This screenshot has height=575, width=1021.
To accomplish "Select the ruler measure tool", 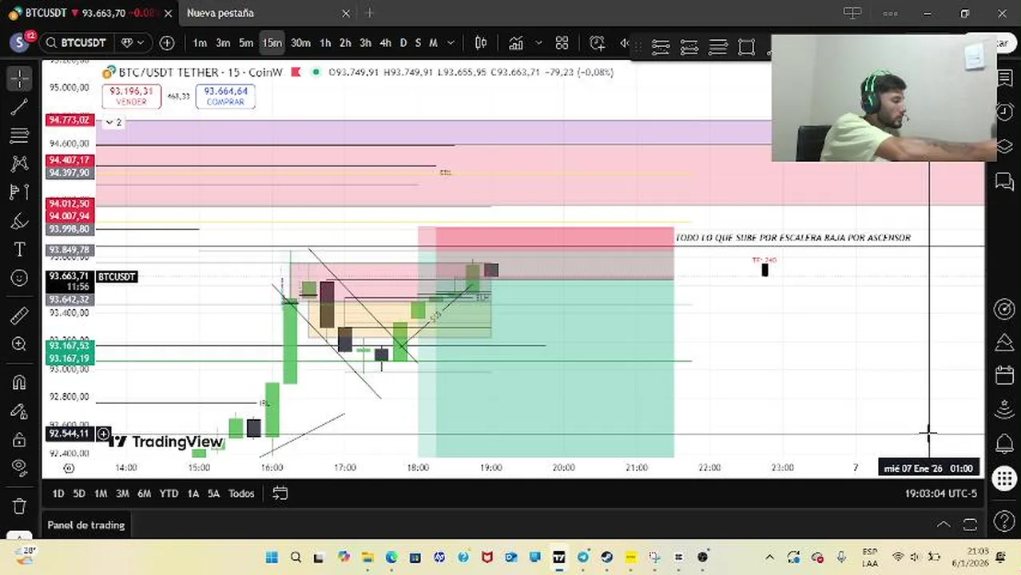I will click(x=20, y=316).
